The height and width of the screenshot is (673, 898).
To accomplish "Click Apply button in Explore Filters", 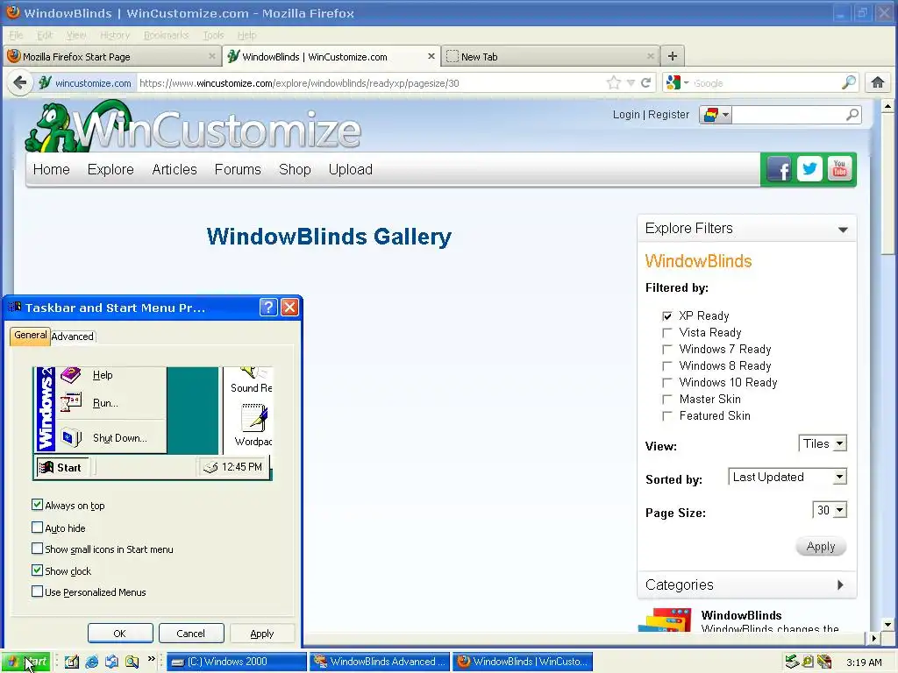I will click(821, 547).
